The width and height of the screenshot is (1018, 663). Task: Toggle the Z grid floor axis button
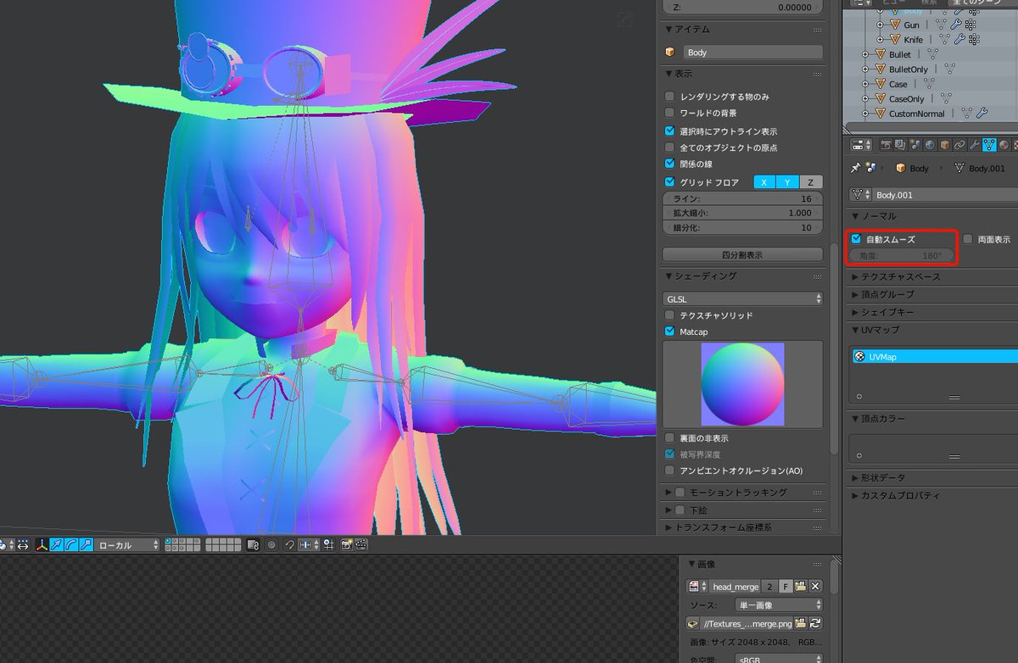pos(810,182)
